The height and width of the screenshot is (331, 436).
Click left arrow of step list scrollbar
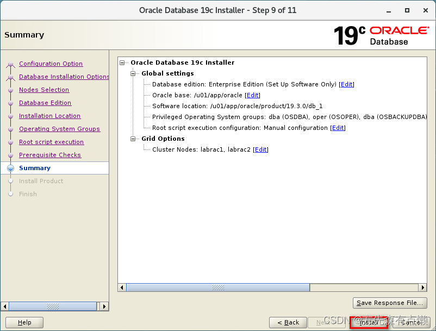click(x=5, y=307)
